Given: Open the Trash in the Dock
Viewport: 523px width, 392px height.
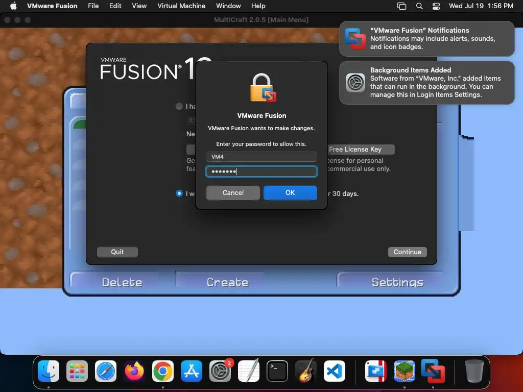Looking at the screenshot, I should tap(474, 371).
